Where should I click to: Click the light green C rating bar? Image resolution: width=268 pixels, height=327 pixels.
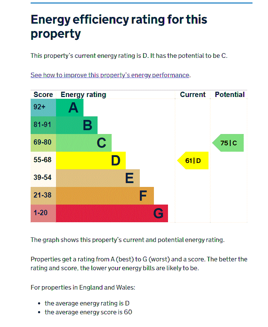coord(84,143)
